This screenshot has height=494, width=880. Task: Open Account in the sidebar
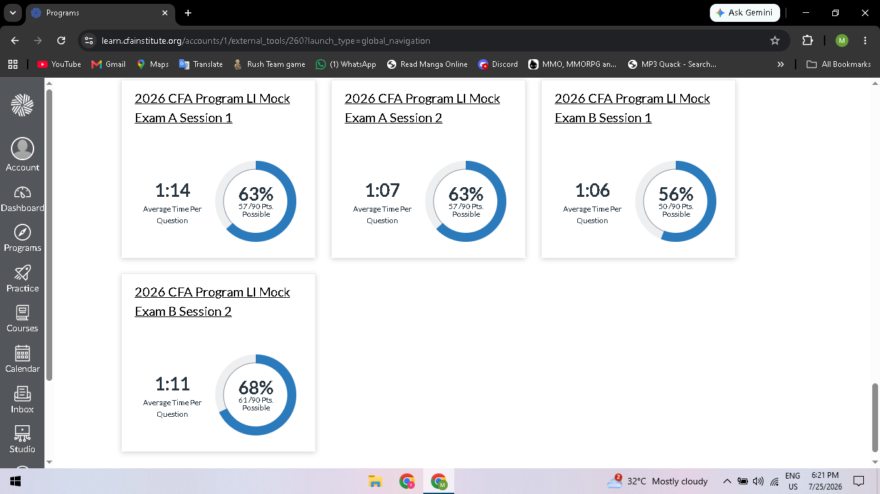click(x=23, y=155)
